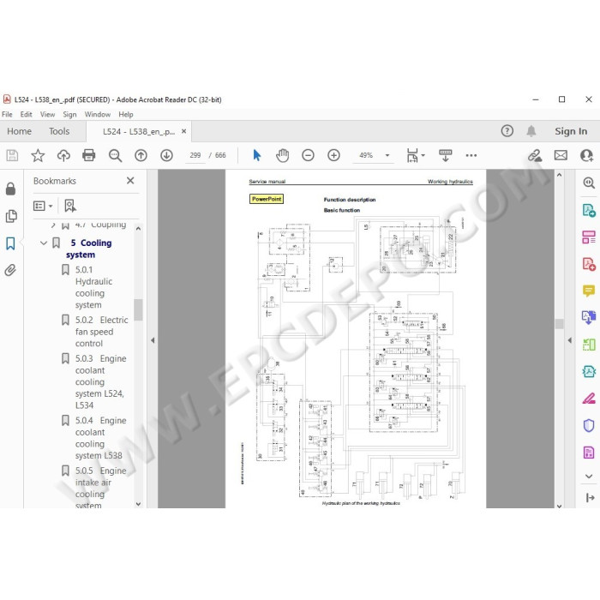
Task: Close the L524 - L538 document tab
Action: click(183, 131)
